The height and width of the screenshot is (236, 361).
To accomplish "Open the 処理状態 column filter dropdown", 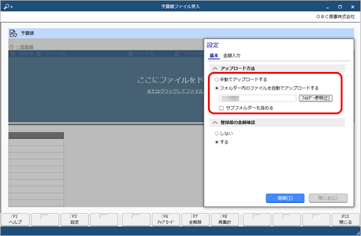I will pyautogui.click(x=39, y=53).
